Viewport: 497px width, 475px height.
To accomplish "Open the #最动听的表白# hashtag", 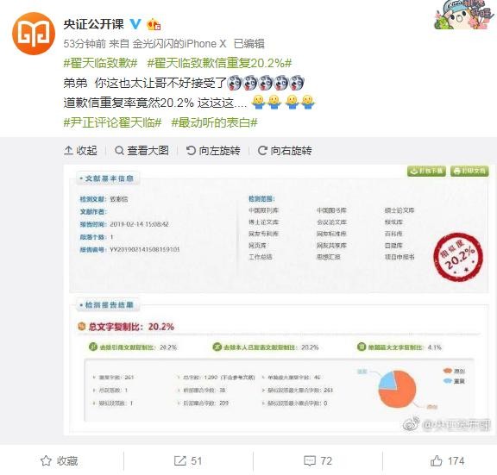I will tap(214, 122).
